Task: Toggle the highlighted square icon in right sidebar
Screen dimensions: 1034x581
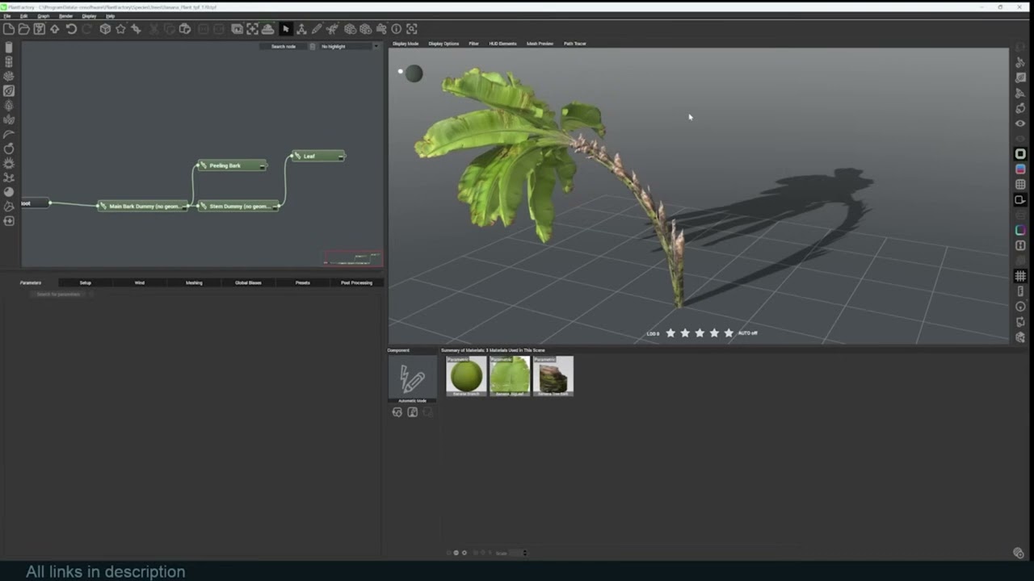Action: (1020, 154)
